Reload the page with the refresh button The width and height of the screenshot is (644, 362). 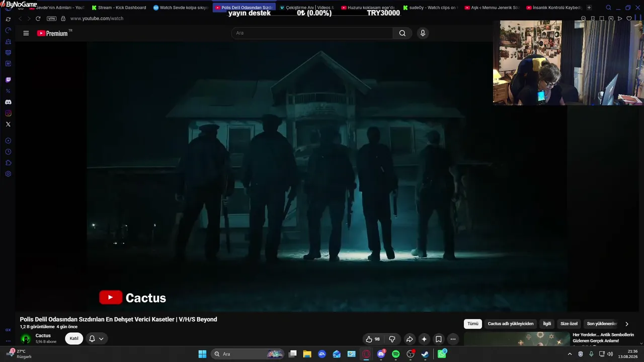38,19
